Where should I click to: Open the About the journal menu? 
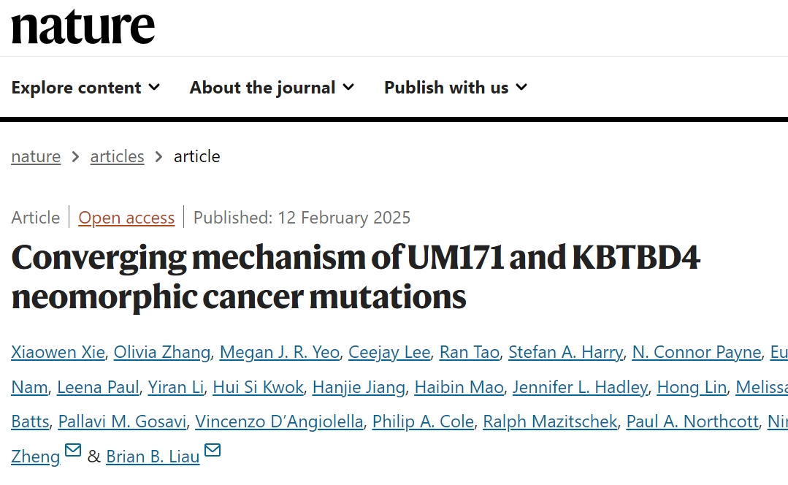(x=272, y=88)
